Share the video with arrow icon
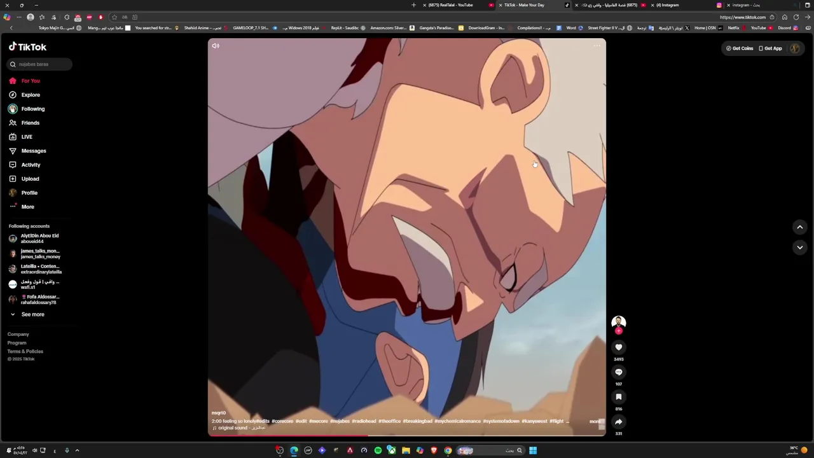814x458 pixels. (618, 422)
